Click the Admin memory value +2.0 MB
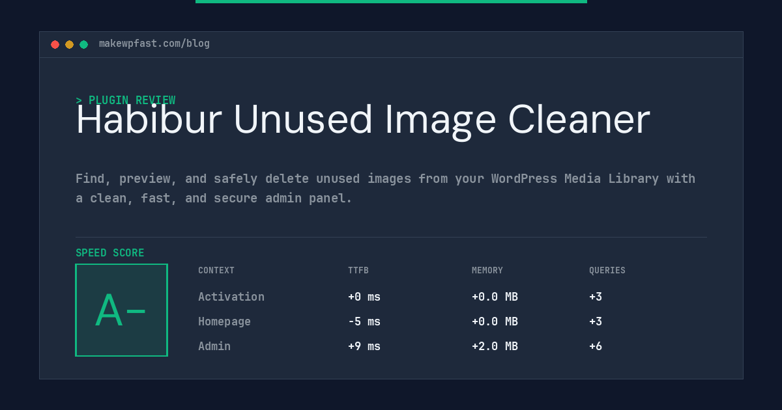This screenshot has height=410, width=782. point(495,346)
